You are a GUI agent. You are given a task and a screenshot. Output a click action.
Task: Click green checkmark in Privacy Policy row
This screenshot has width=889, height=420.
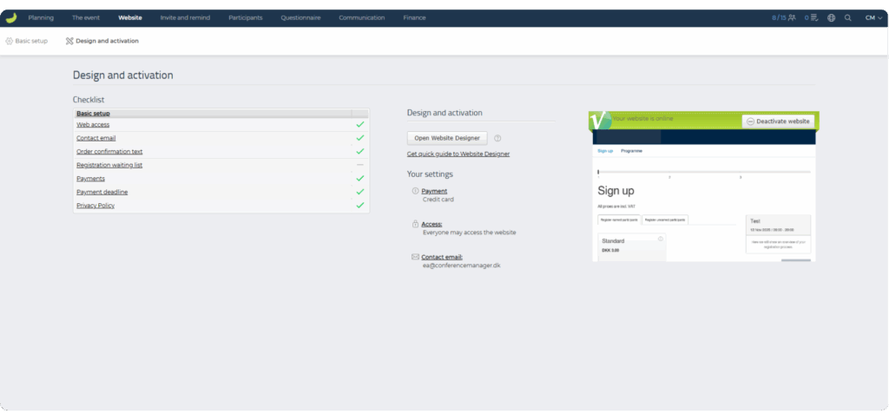pyautogui.click(x=359, y=206)
